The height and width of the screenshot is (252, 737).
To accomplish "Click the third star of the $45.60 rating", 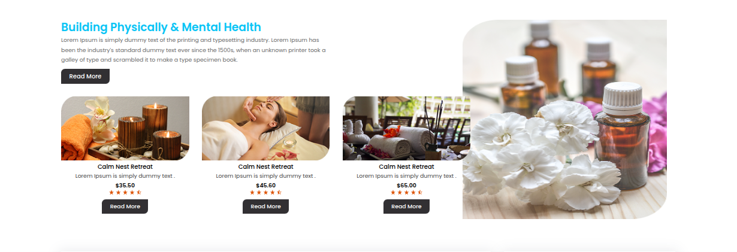I will 266,193.
